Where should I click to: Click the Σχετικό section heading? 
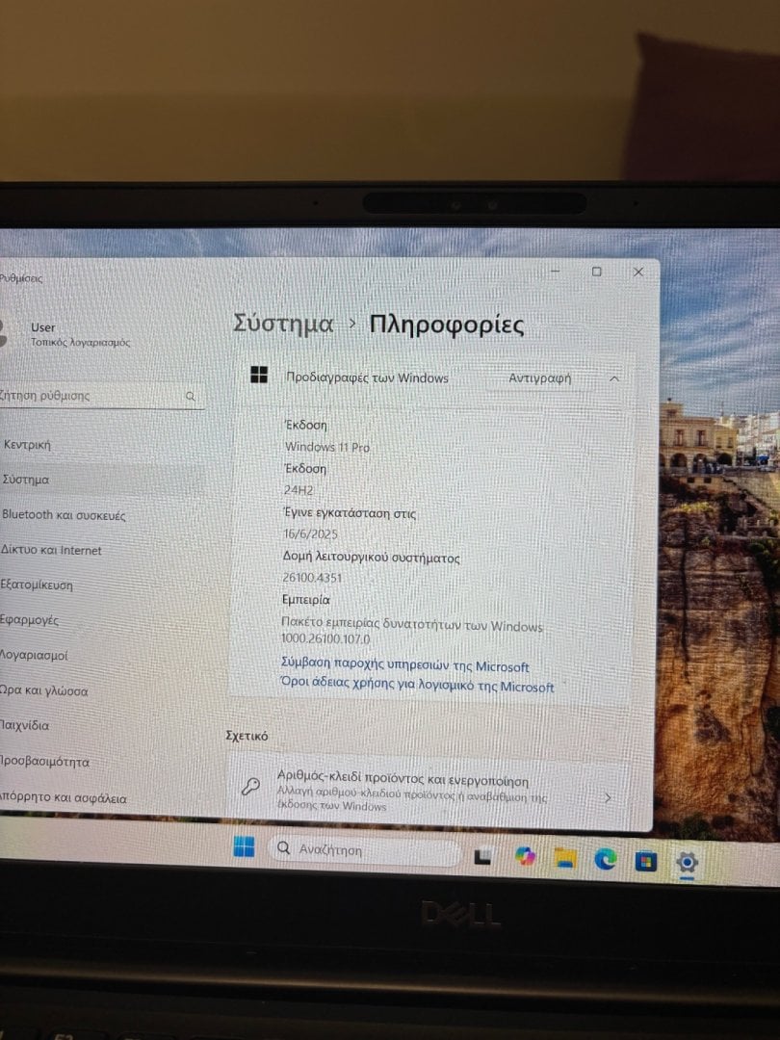click(x=247, y=736)
